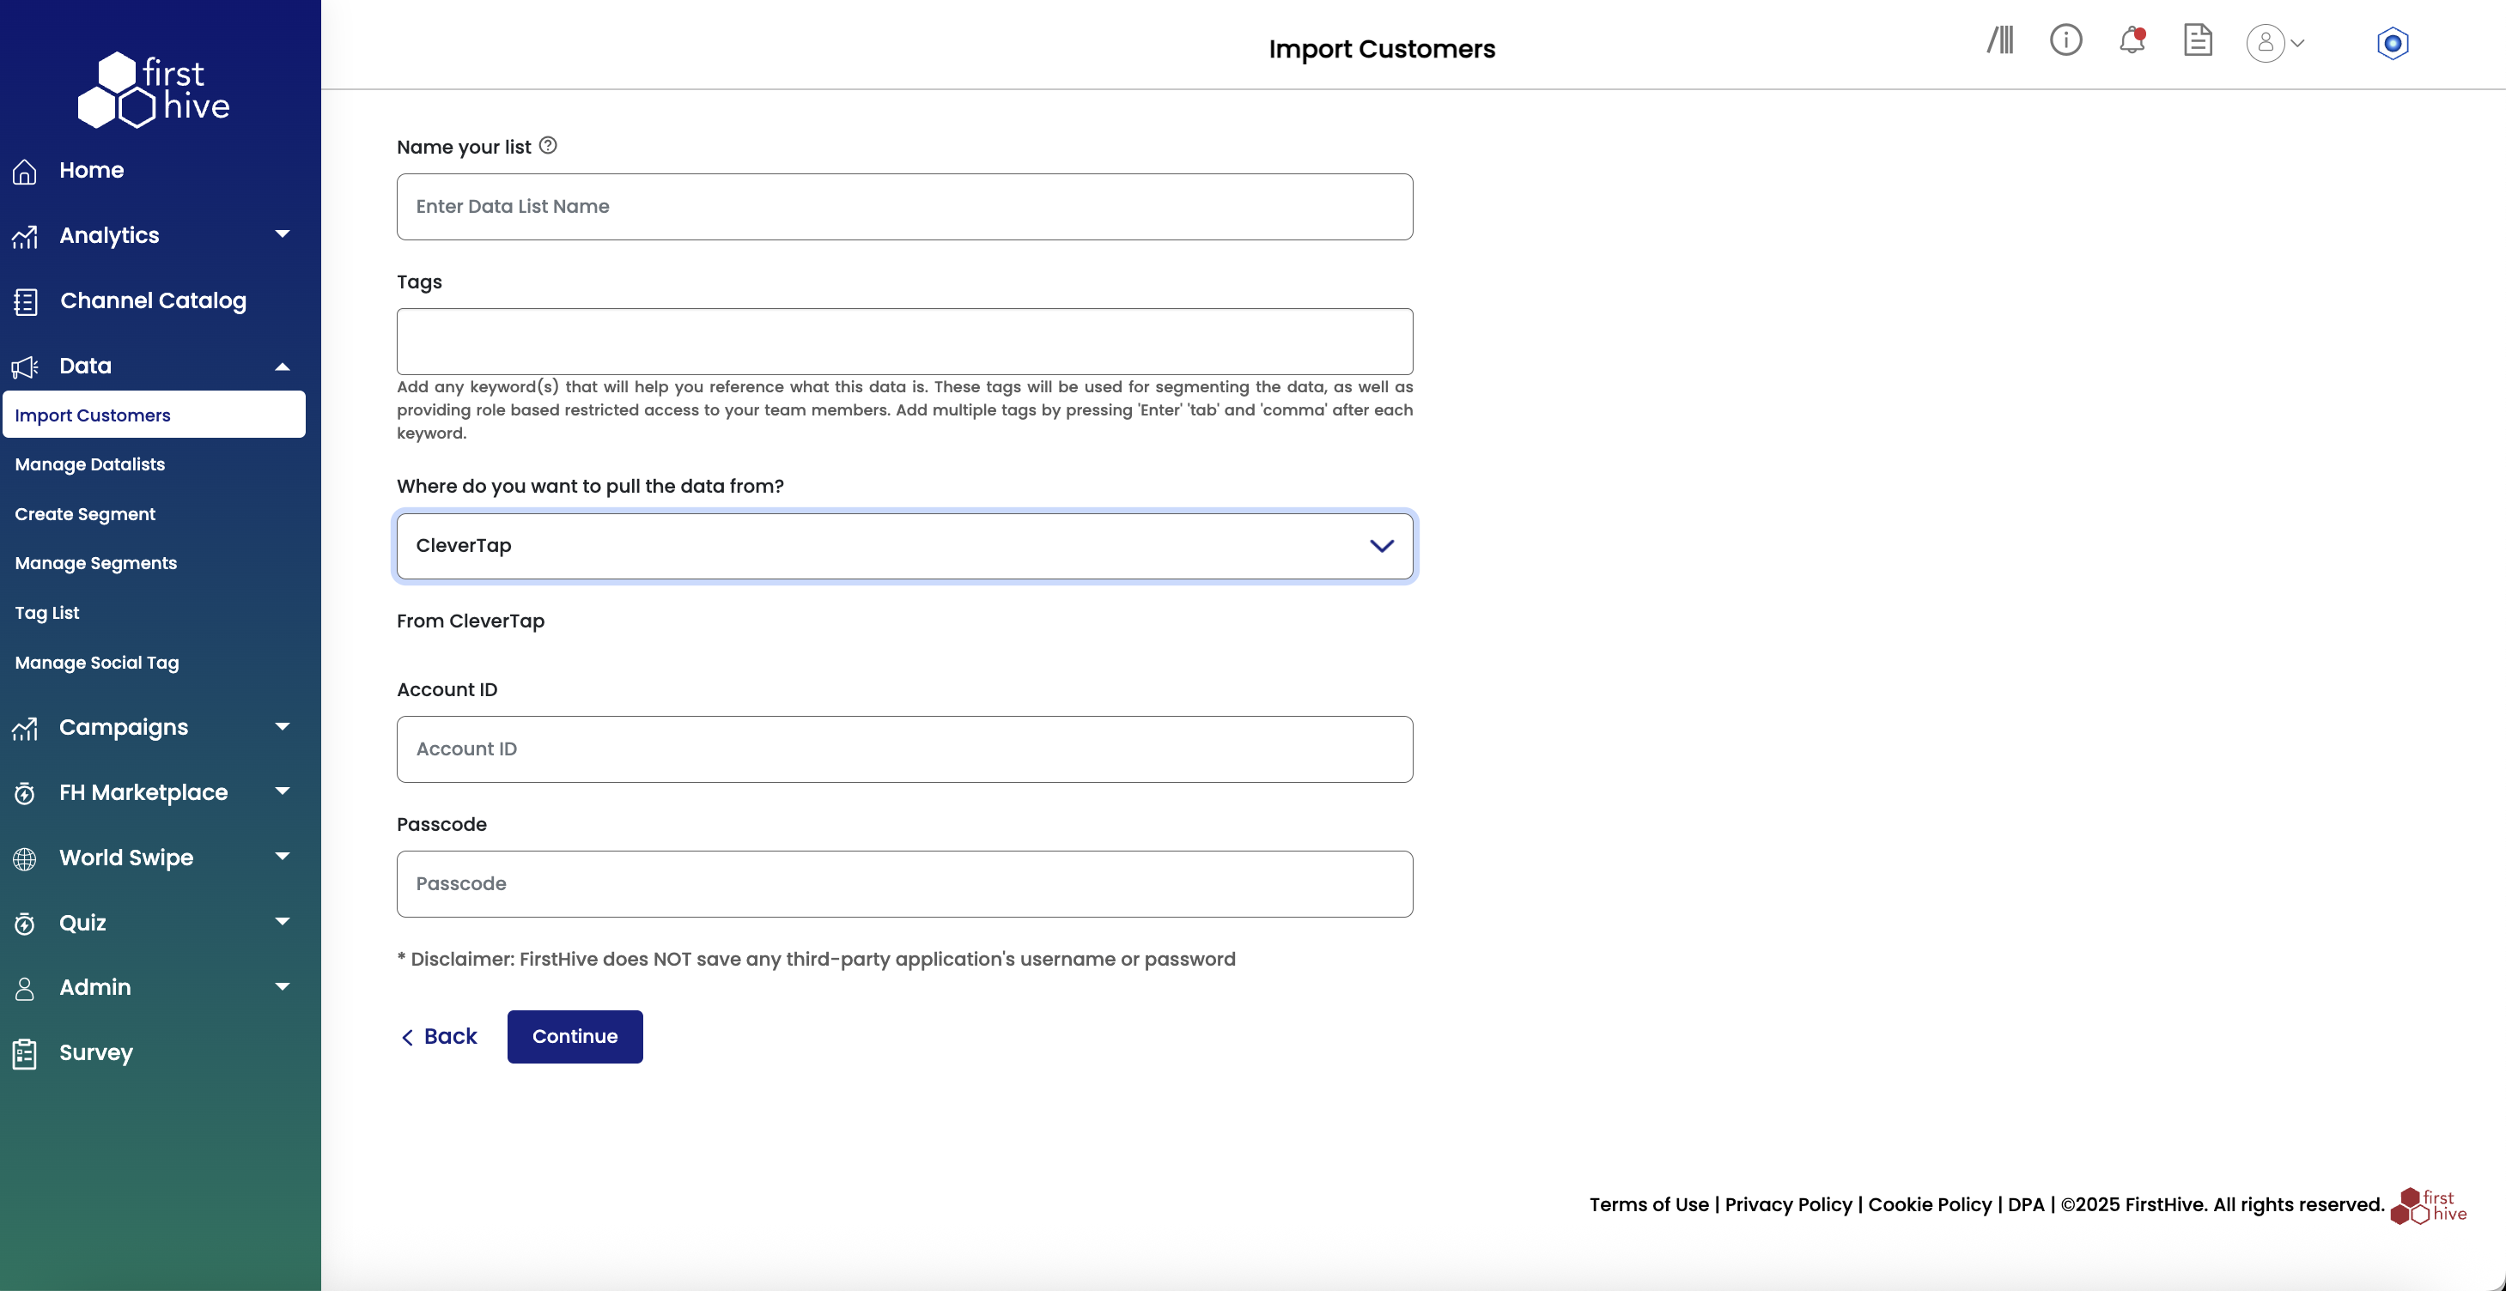Click the help icon beside Name your list
2506x1291 pixels.
(548, 146)
